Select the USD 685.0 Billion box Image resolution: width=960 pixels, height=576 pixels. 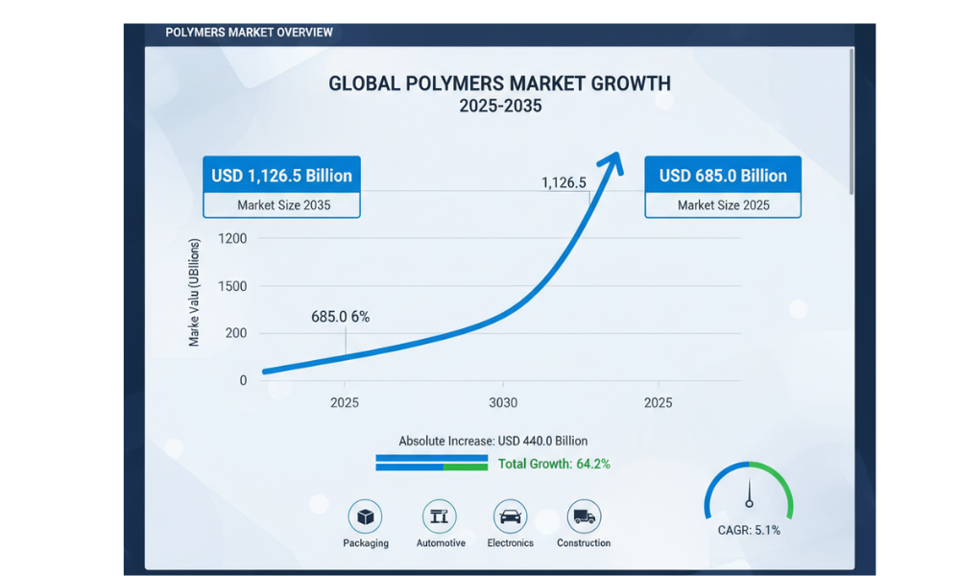tap(723, 176)
